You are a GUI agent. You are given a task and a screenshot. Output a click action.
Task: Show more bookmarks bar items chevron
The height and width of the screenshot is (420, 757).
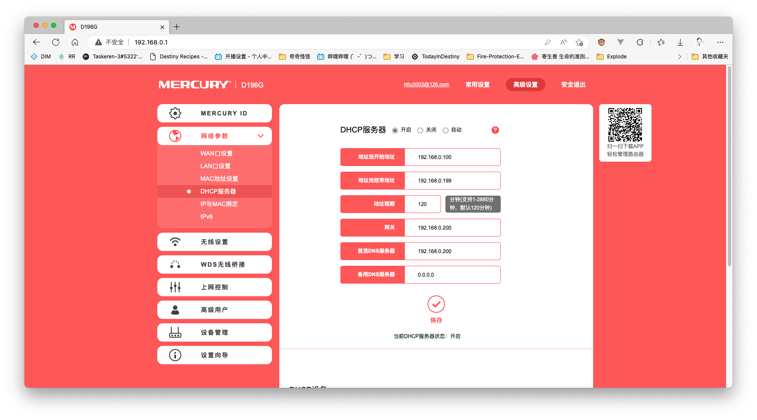(x=679, y=57)
